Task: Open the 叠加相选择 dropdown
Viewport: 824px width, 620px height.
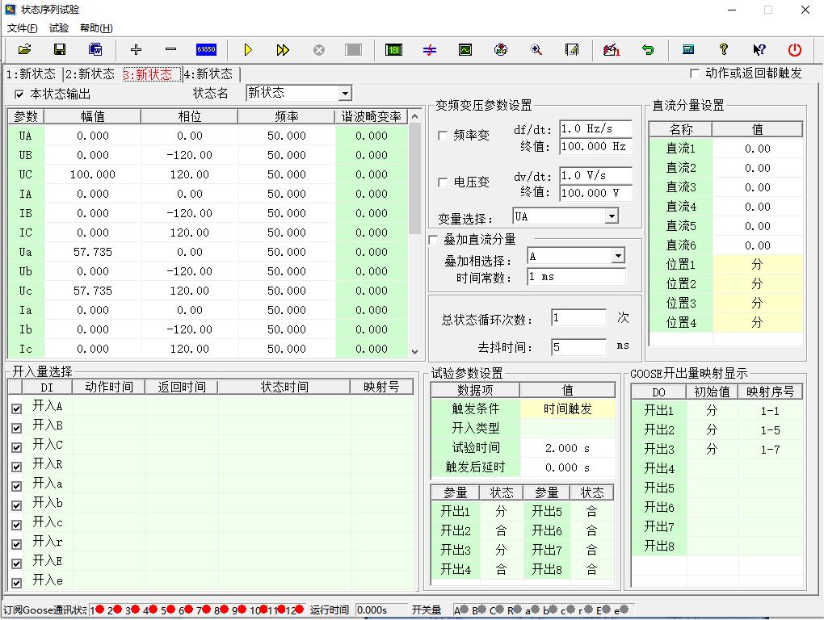Action: (618, 256)
